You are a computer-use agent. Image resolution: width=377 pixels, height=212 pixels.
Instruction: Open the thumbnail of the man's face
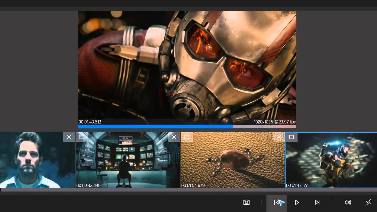coord(37,160)
